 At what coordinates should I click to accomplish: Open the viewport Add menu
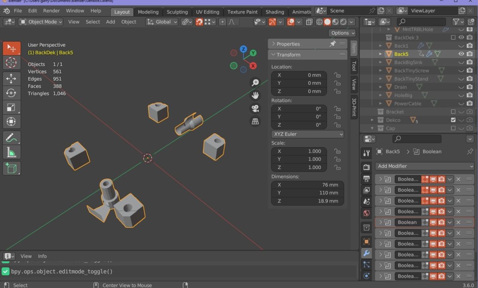point(110,22)
